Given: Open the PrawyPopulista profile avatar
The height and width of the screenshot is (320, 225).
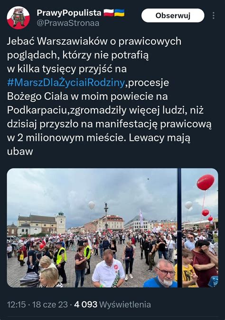Looking at the screenshot, I should tap(19, 18).
